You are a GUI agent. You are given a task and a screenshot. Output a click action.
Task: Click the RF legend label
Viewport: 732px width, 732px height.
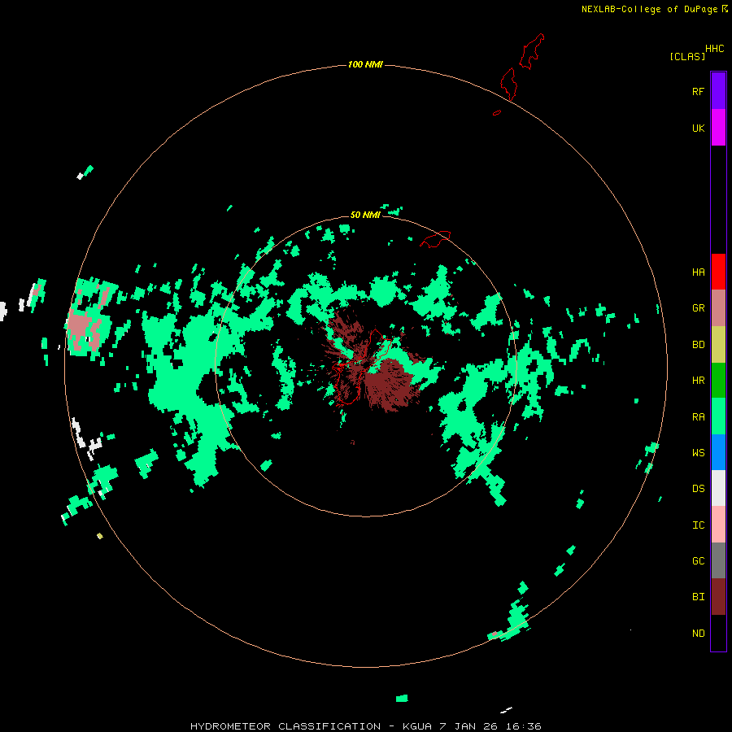[x=698, y=91]
